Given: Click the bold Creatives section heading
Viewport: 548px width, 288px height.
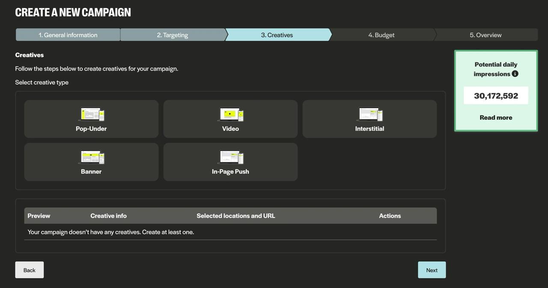Looking at the screenshot, I should [30, 55].
